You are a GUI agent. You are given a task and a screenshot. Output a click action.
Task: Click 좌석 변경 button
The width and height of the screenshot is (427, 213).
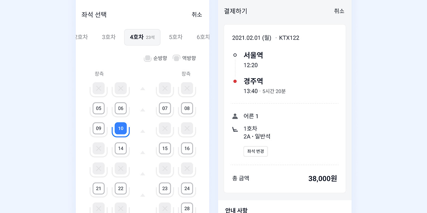[256, 151]
